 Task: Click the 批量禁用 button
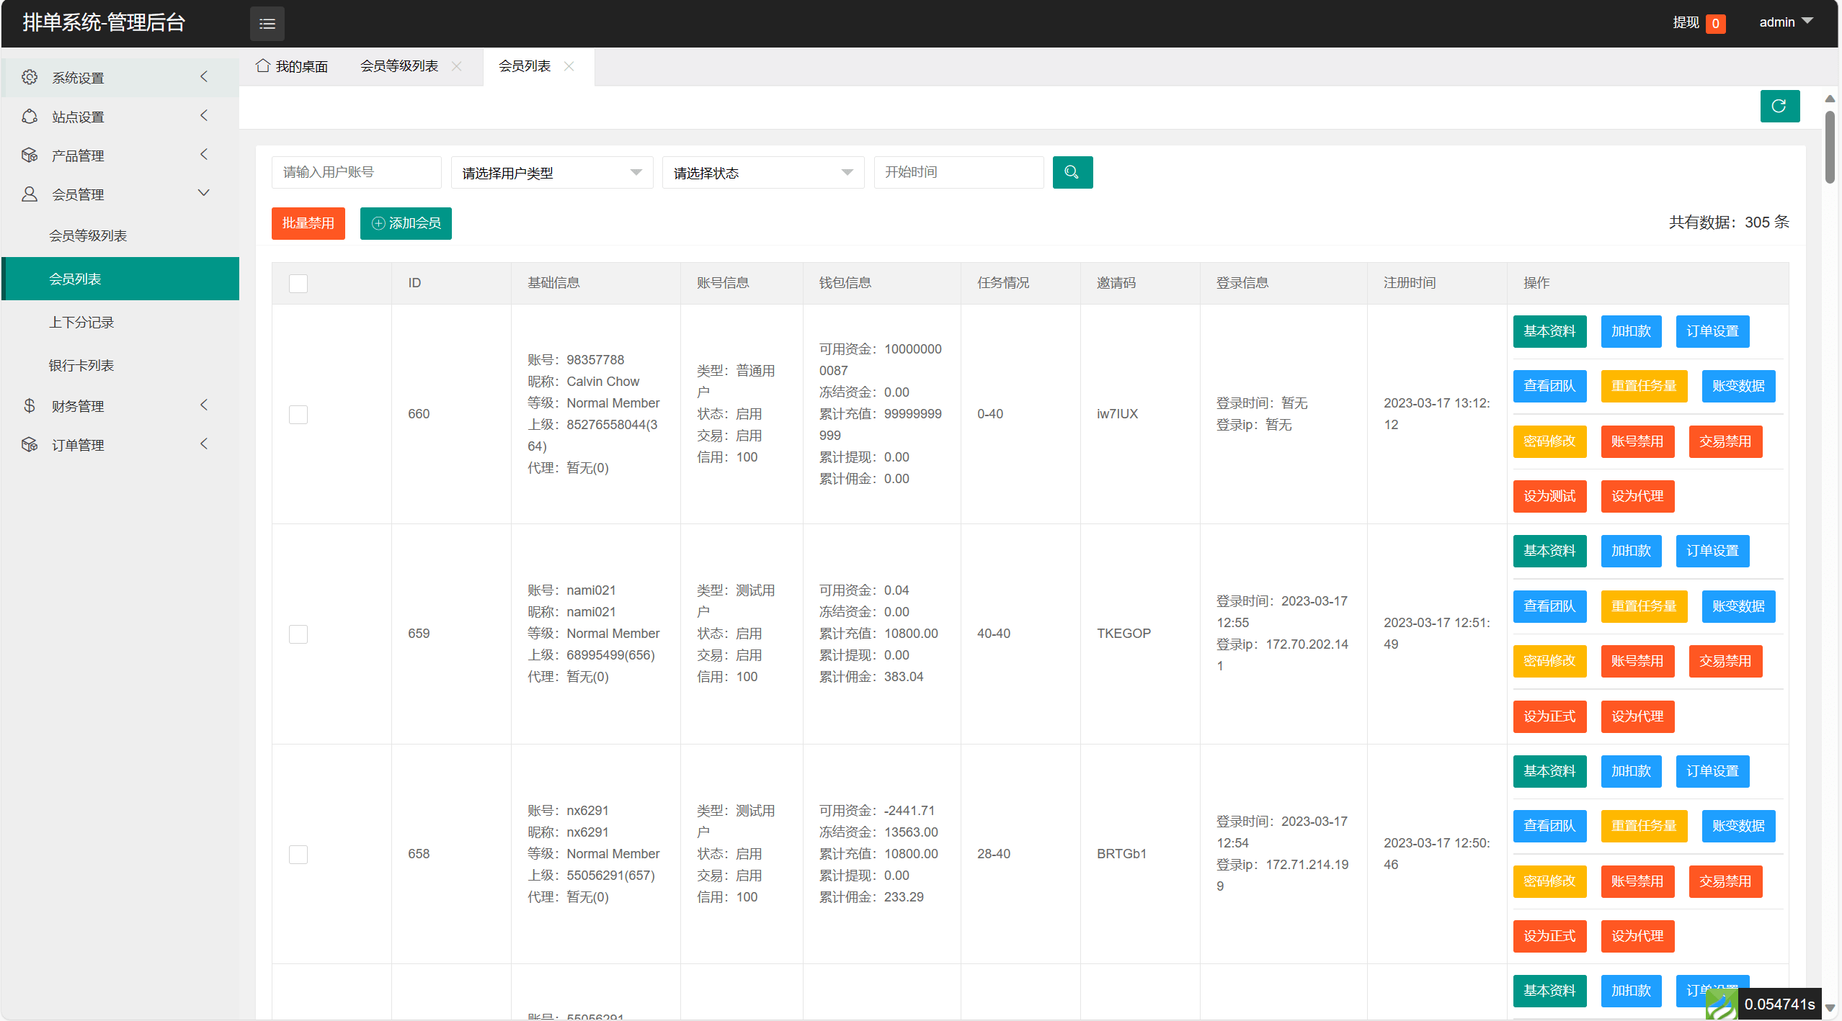pyautogui.click(x=308, y=223)
